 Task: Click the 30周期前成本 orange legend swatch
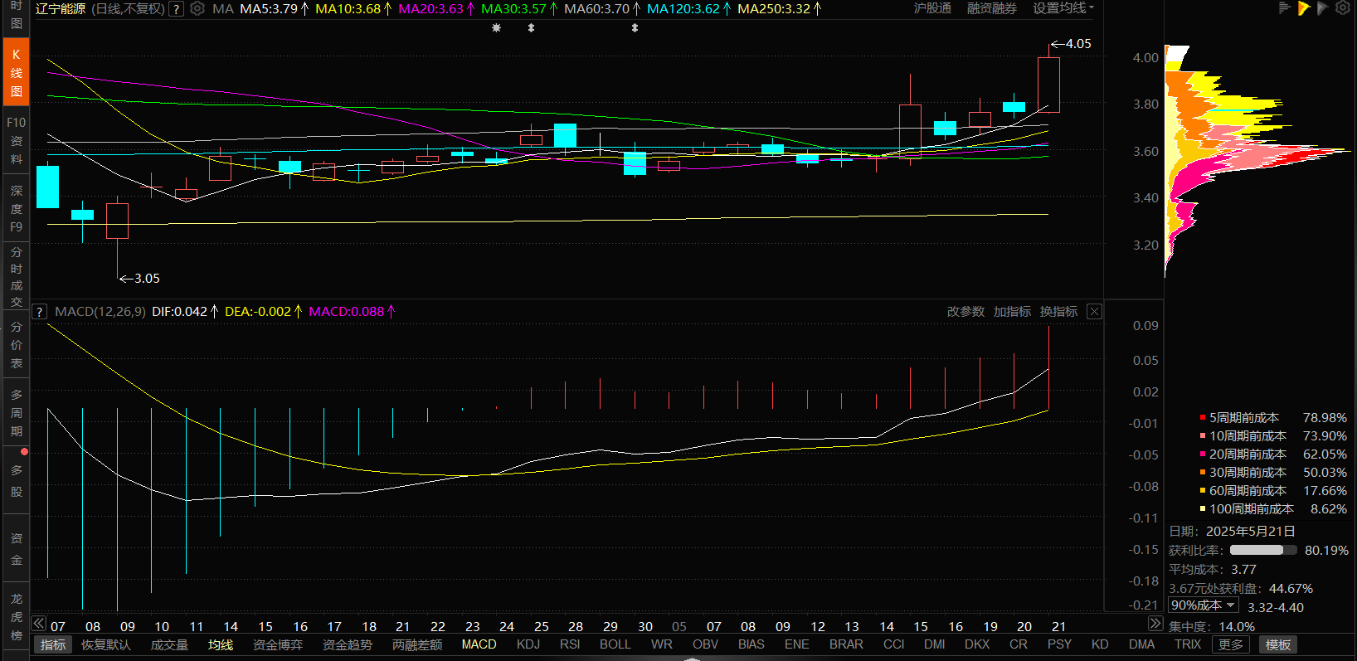click(x=1202, y=472)
